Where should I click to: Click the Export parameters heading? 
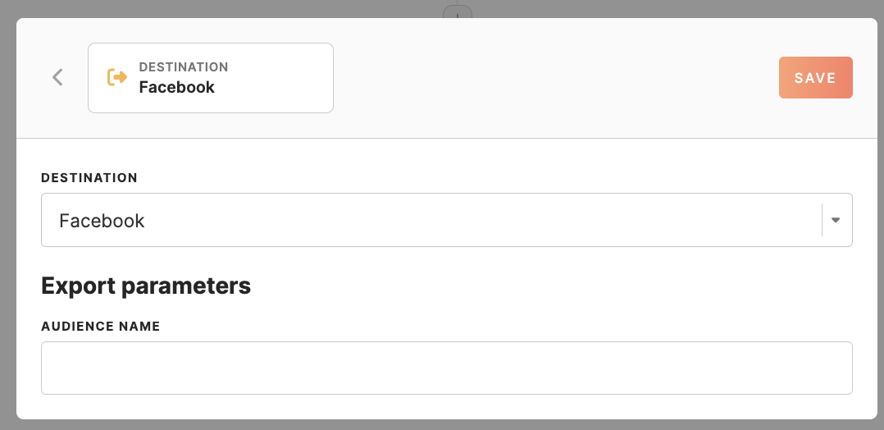click(x=145, y=286)
